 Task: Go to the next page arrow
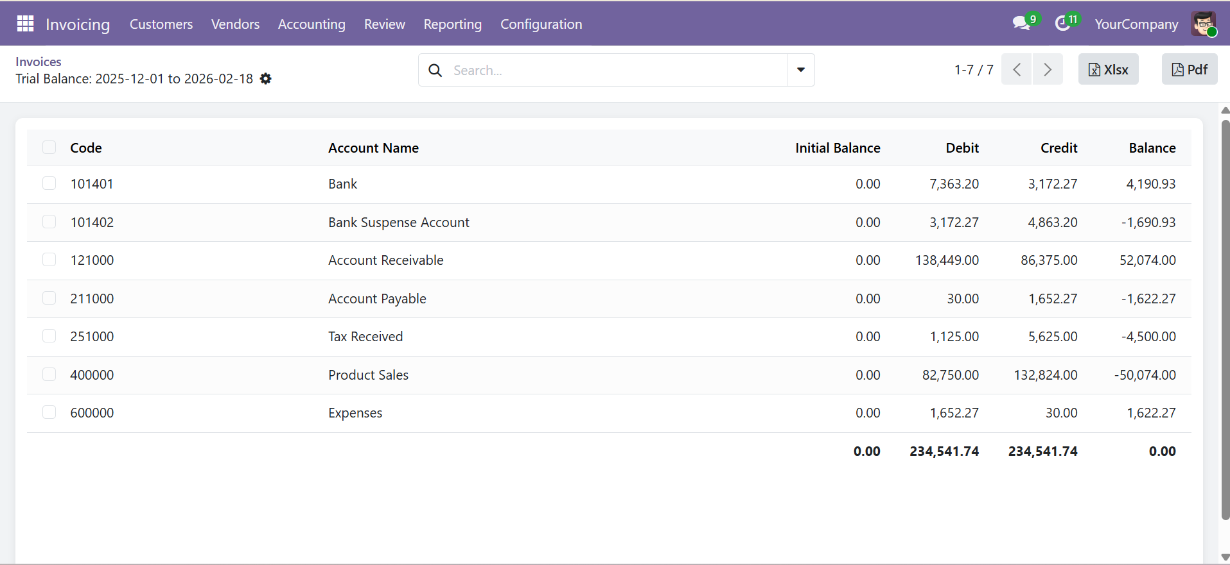click(x=1048, y=69)
